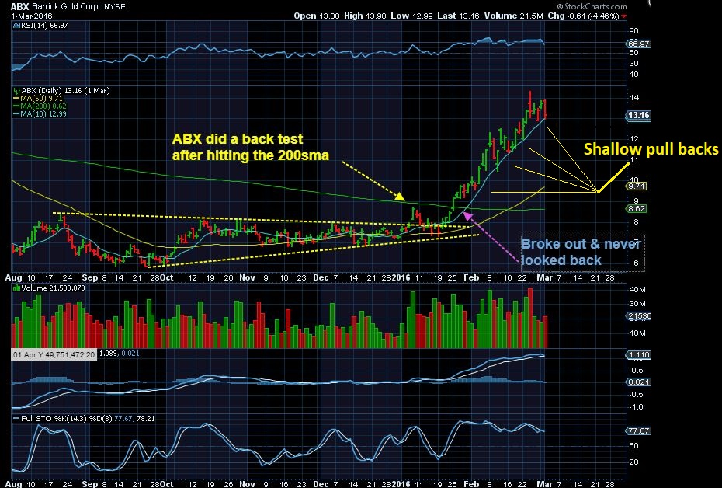Click the -0.5 MACD axis label

pos(637,395)
